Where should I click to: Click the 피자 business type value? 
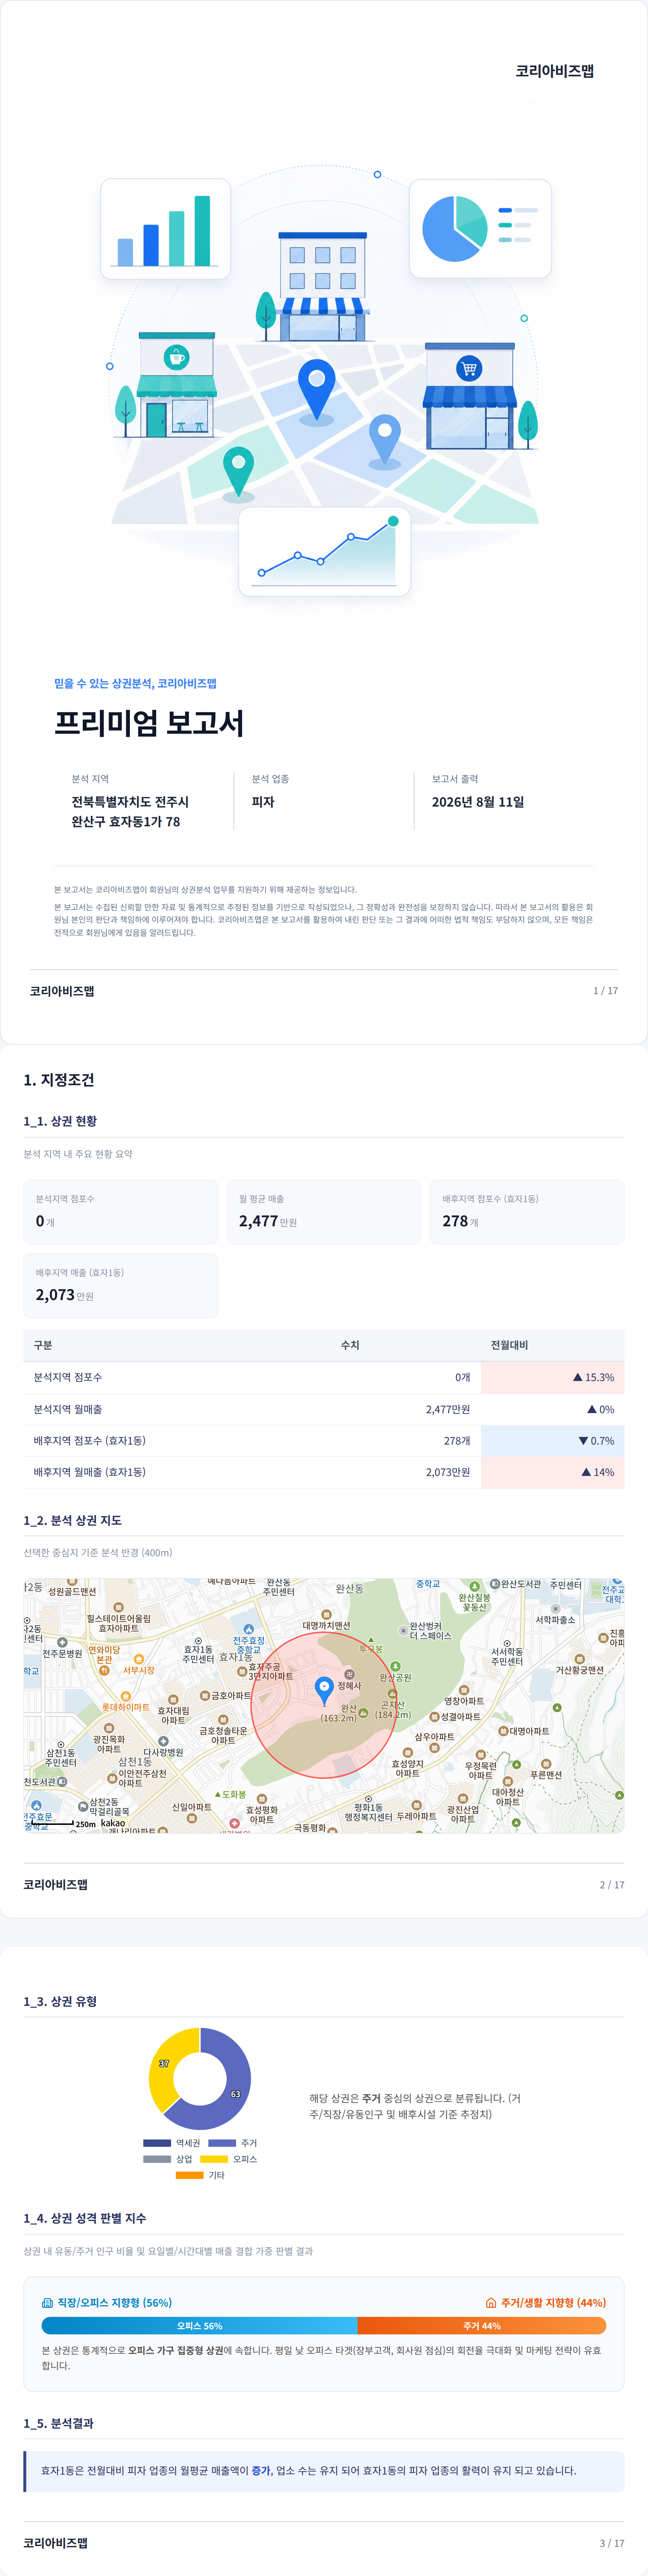(x=263, y=801)
